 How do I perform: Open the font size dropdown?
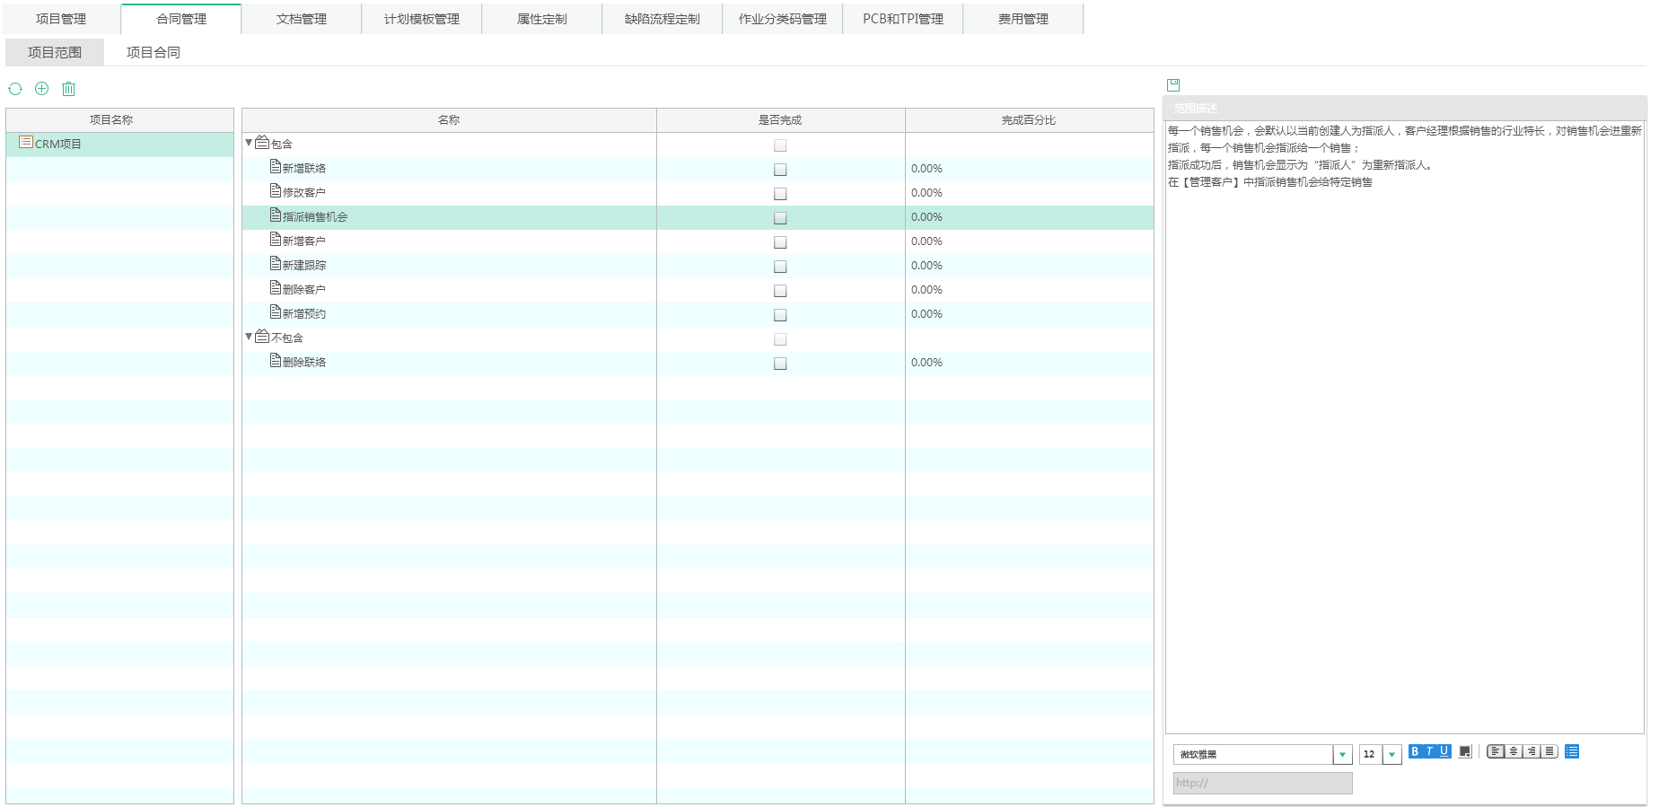[1391, 755]
